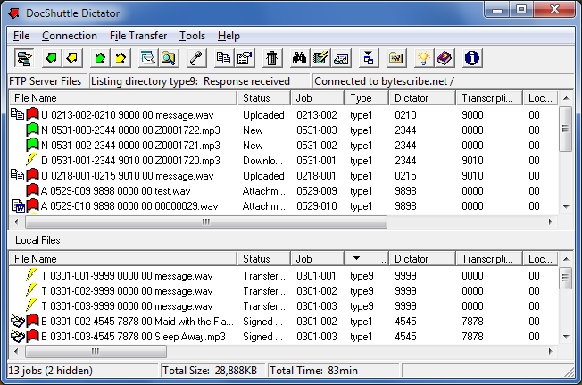Click scroll-down arrow of FTP Server Files list

[x=566, y=207]
